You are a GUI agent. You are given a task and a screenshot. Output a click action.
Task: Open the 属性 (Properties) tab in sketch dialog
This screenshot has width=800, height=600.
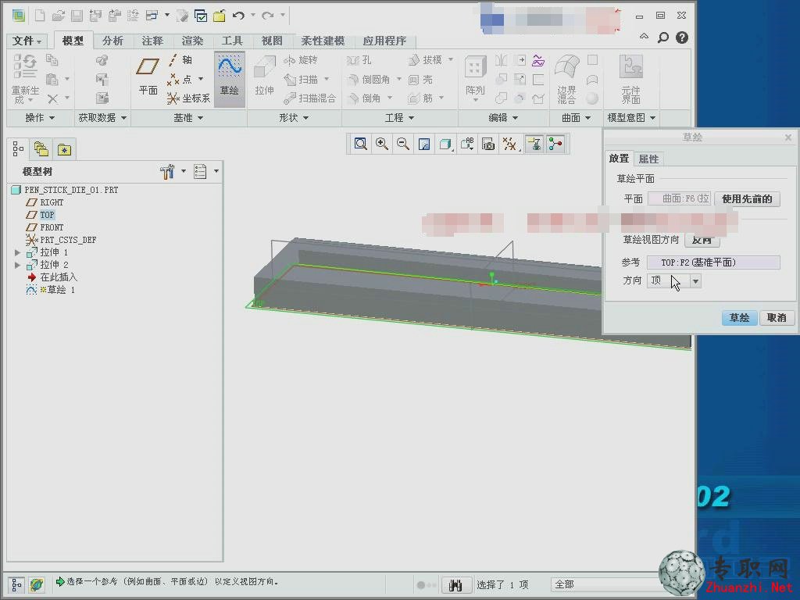pos(648,159)
